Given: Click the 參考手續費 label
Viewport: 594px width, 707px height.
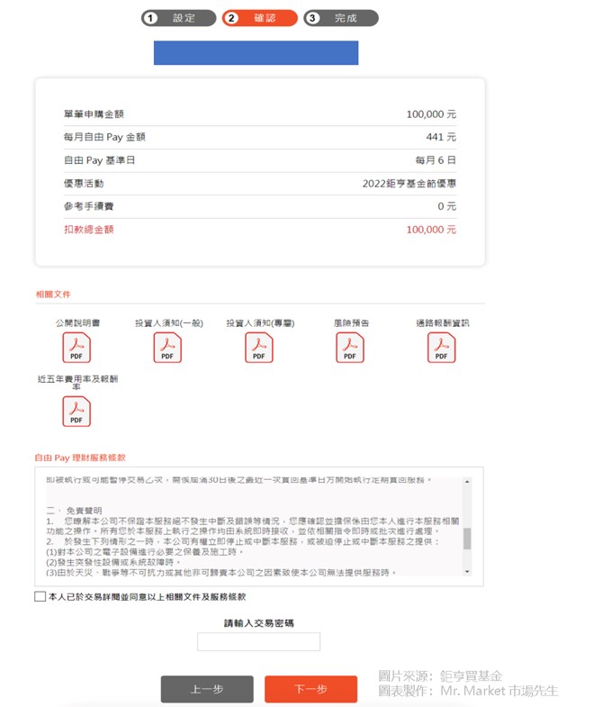Looking at the screenshot, I should coord(89,206).
